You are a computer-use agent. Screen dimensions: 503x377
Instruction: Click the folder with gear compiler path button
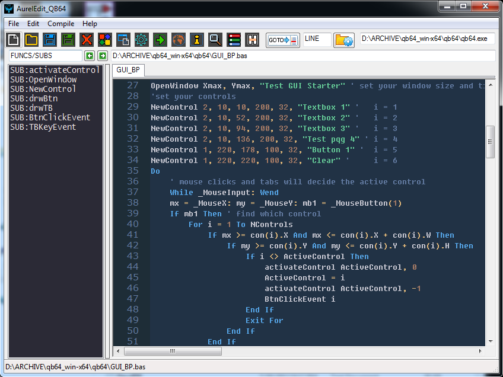(x=344, y=40)
